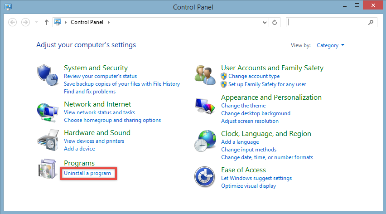The width and height of the screenshot is (386, 214).
Task: Open Uninstall a program link
Action: tap(87, 173)
